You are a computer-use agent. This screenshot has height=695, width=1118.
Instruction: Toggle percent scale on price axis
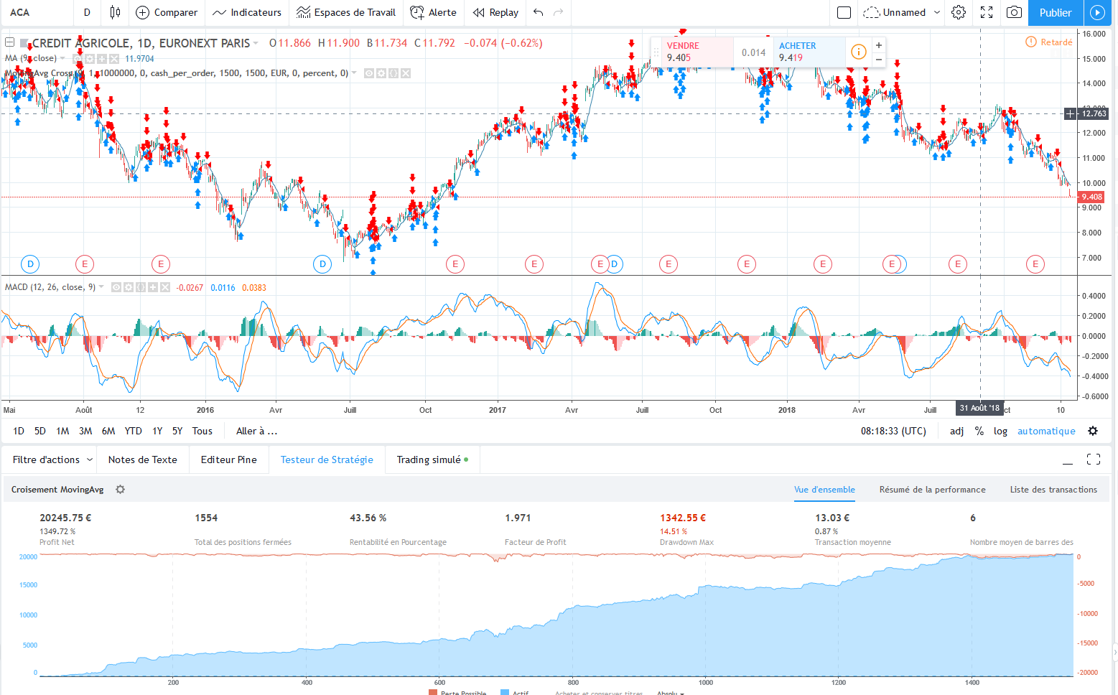coord(979,431)
